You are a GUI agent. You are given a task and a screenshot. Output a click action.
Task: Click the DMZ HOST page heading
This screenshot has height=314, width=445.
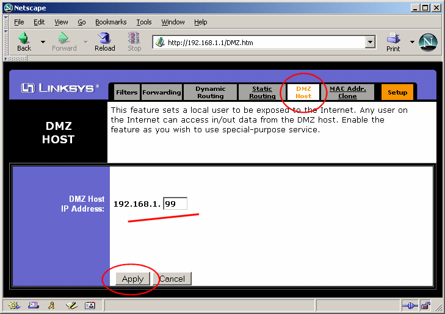59,132
